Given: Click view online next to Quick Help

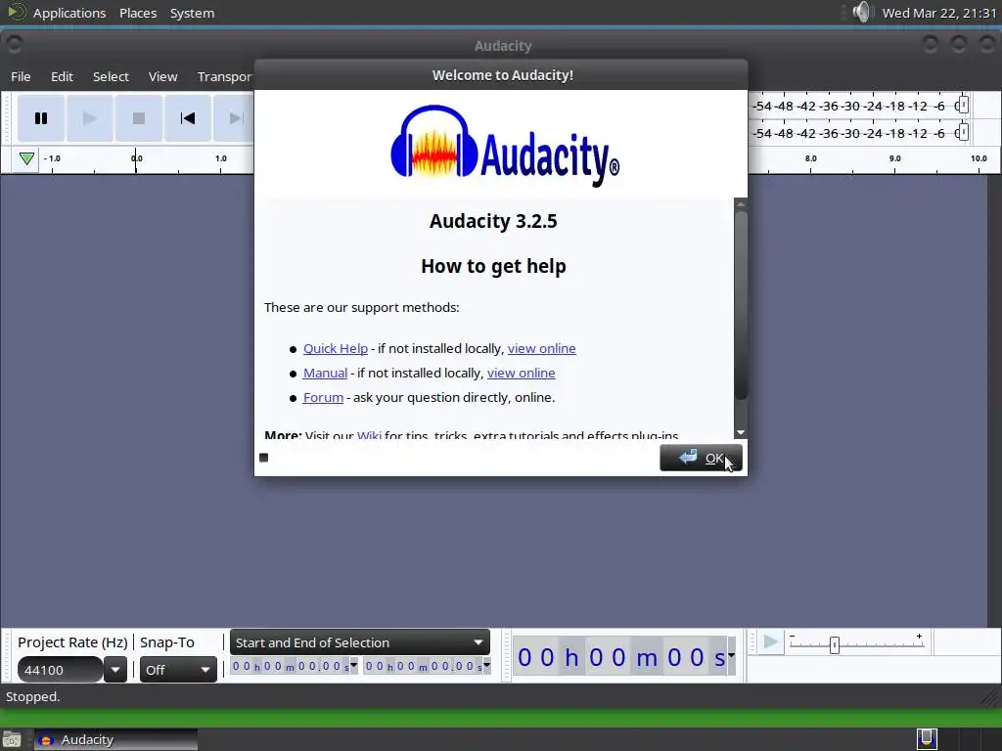Looking at the screenshot, I should (x=542, y=348).
